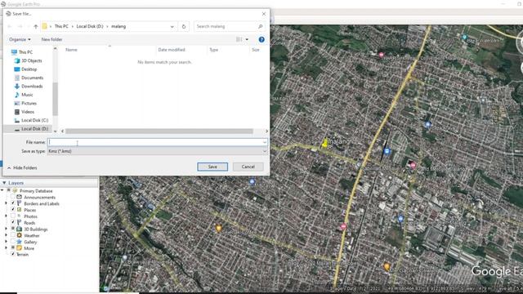Click the malang path segment
The width and height of the screenshot is (523, 294).
(x=118, y=26)
